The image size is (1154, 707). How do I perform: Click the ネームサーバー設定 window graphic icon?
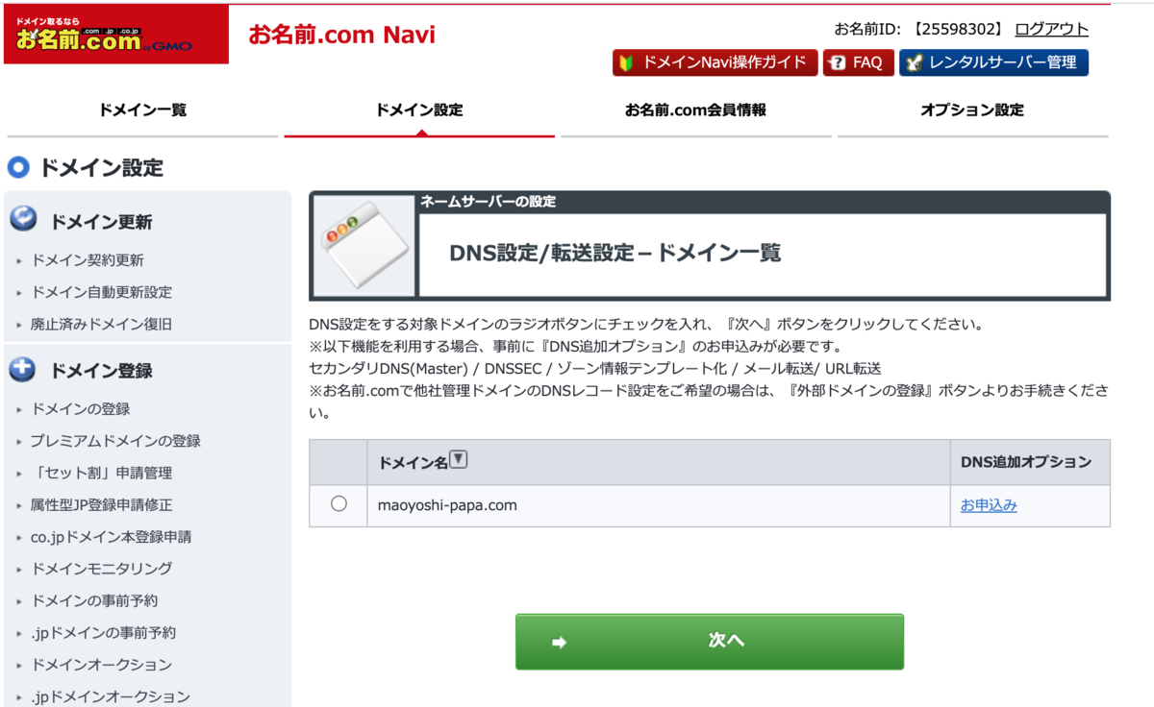(363, 245)
